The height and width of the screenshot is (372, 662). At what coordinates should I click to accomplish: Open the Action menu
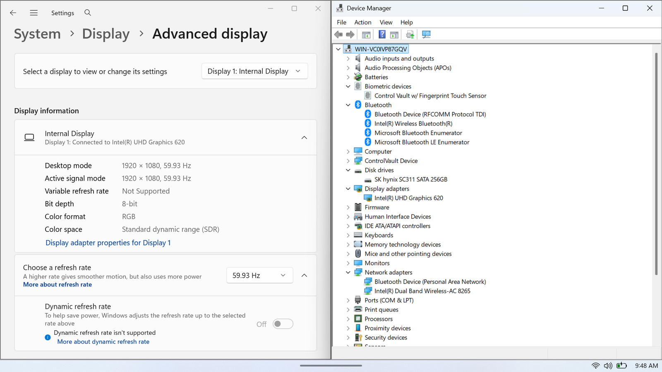[x=363, y=22]
